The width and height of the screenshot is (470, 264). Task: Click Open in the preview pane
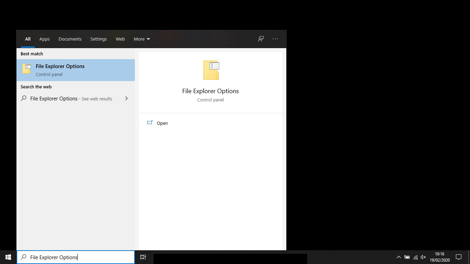coord(162,123)
